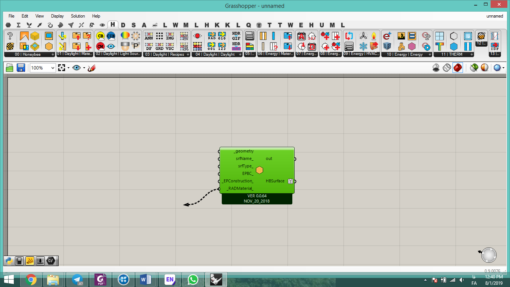Open the Display menu
The image size is (510, 287).
coord(57,16)
